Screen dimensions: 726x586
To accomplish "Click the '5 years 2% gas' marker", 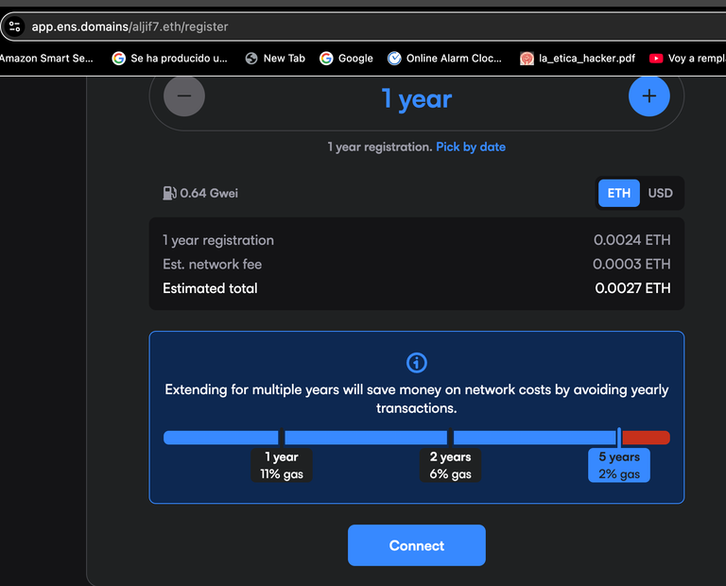I will [619, 465].
